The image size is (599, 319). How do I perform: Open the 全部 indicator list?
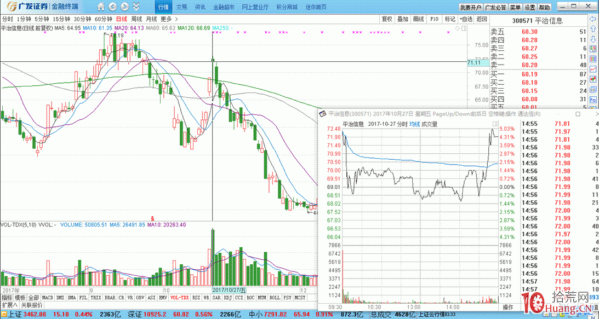coord(33,297)
